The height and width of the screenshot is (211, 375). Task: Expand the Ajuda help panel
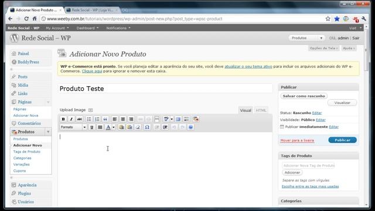(349, 48)
